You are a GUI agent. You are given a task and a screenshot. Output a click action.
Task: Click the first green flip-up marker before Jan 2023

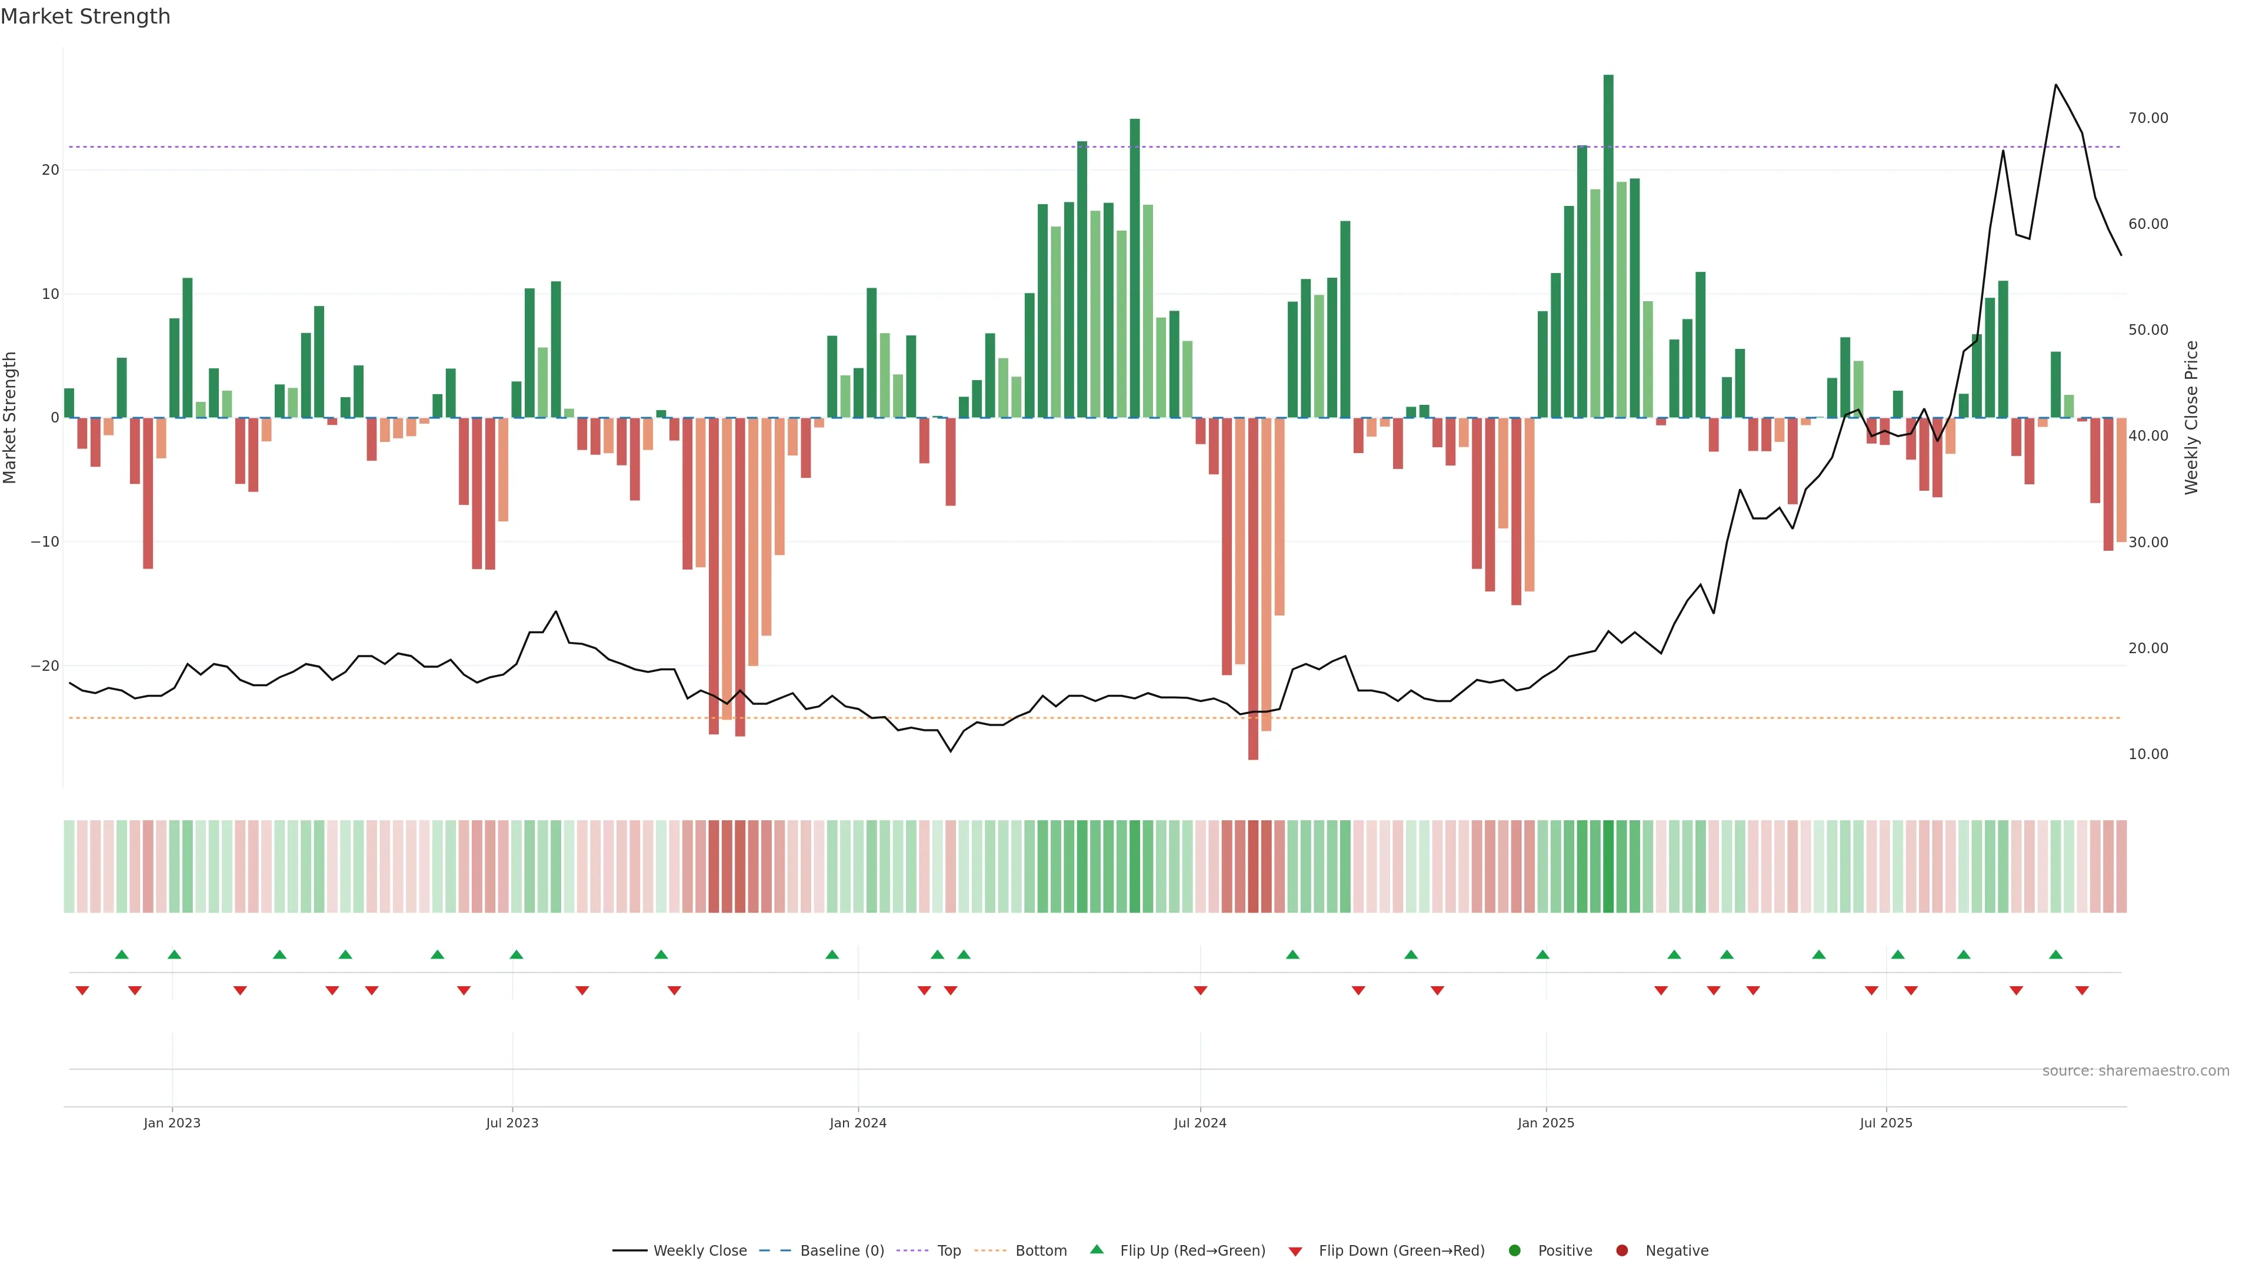[122, 954]
